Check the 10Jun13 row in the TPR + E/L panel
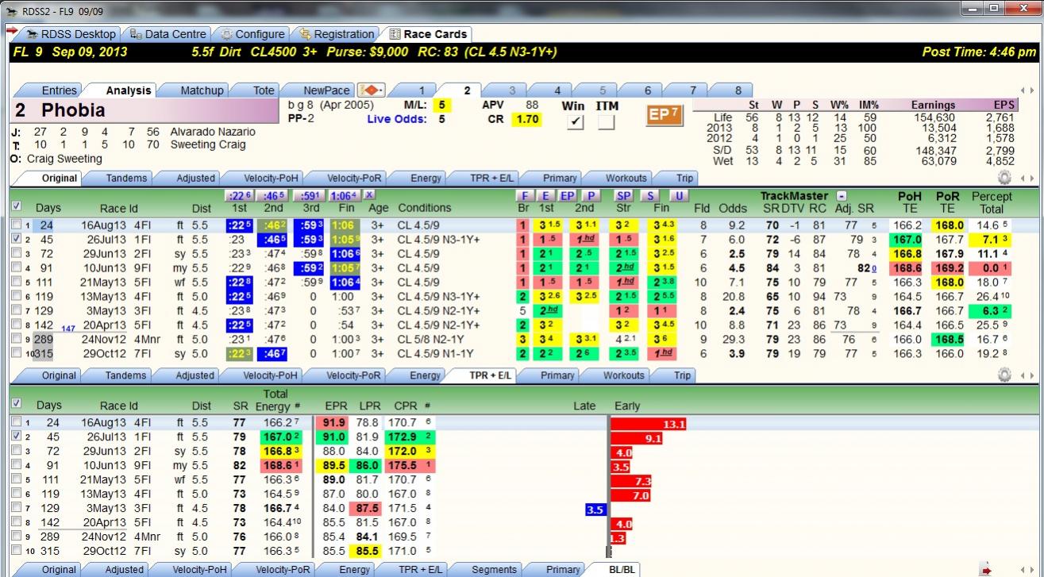1044x577 pixels. coord(17,466)
